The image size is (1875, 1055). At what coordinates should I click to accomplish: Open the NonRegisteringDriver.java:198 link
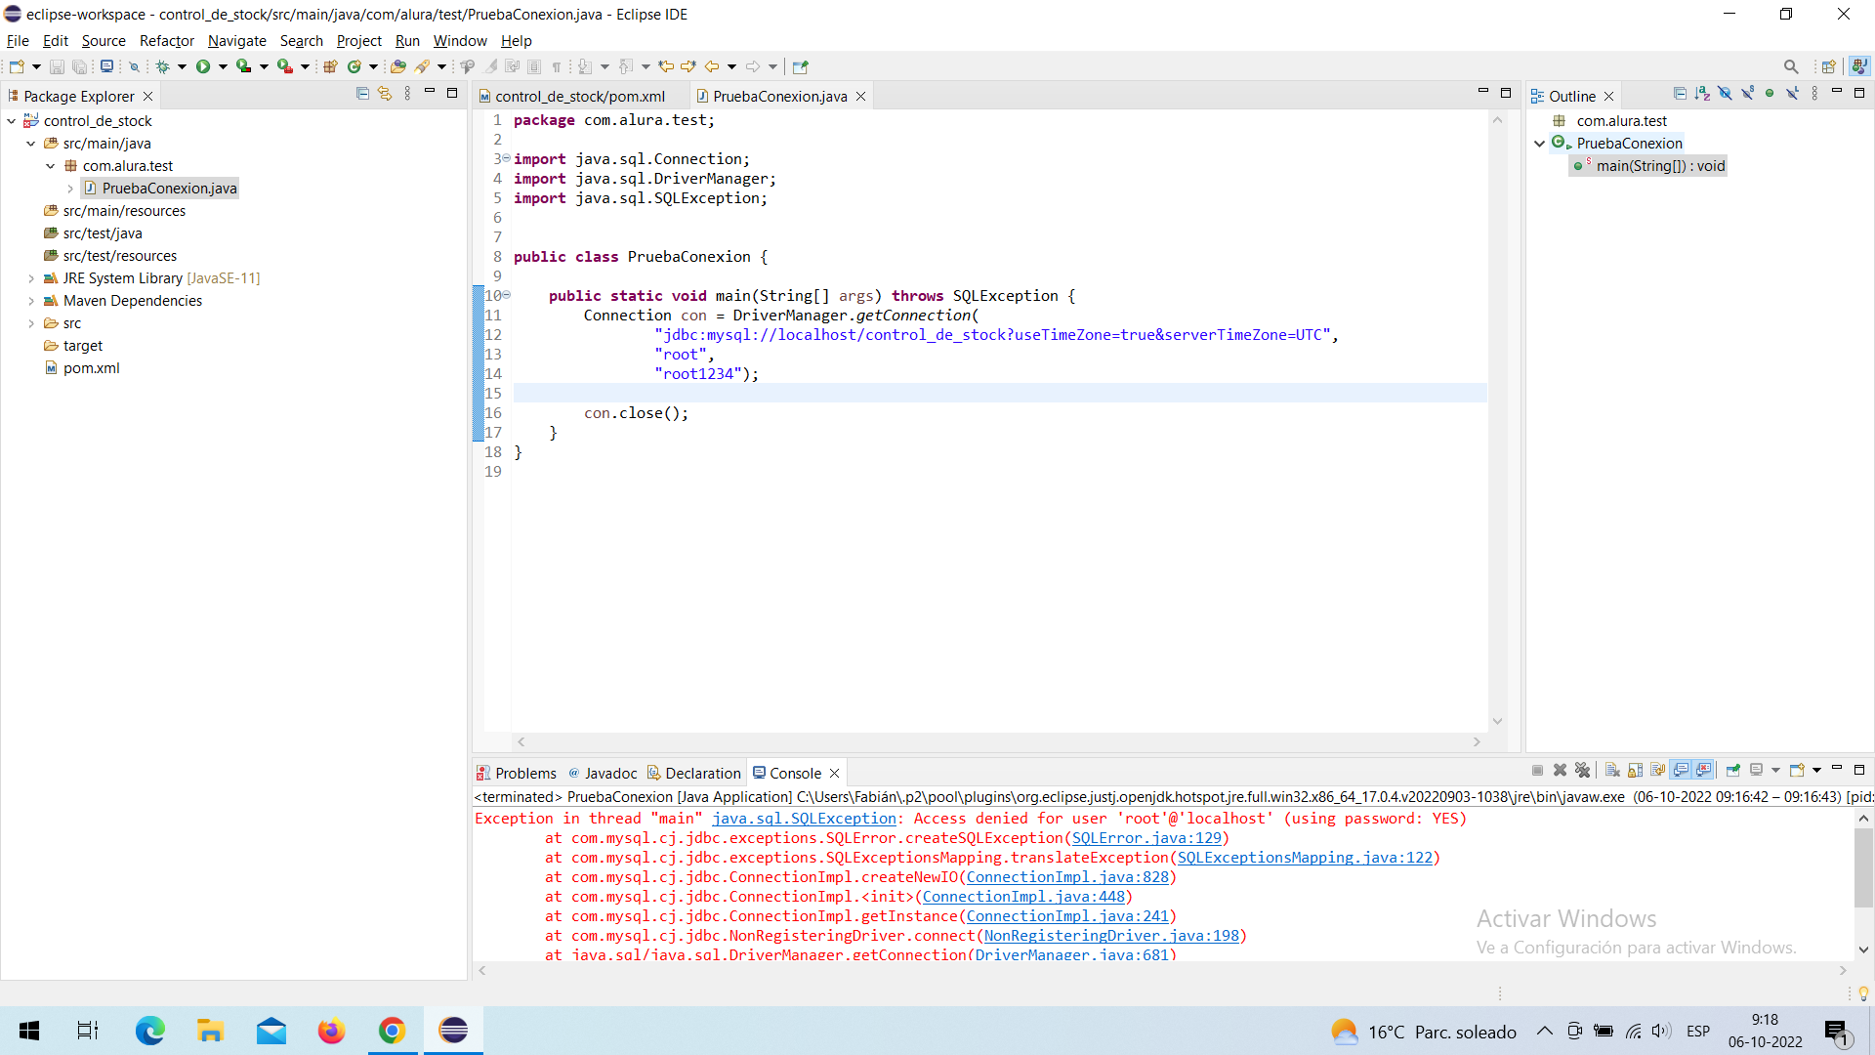(x=1111, y=936)
